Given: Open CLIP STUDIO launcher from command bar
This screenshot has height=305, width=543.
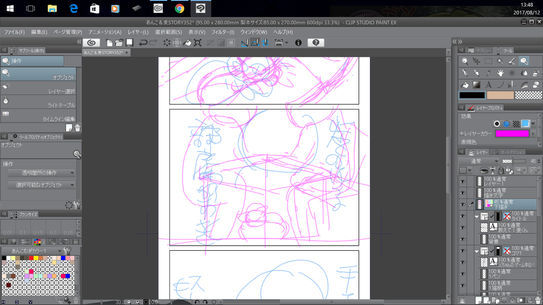Looking at the screenshot, I should pos(91,42).
